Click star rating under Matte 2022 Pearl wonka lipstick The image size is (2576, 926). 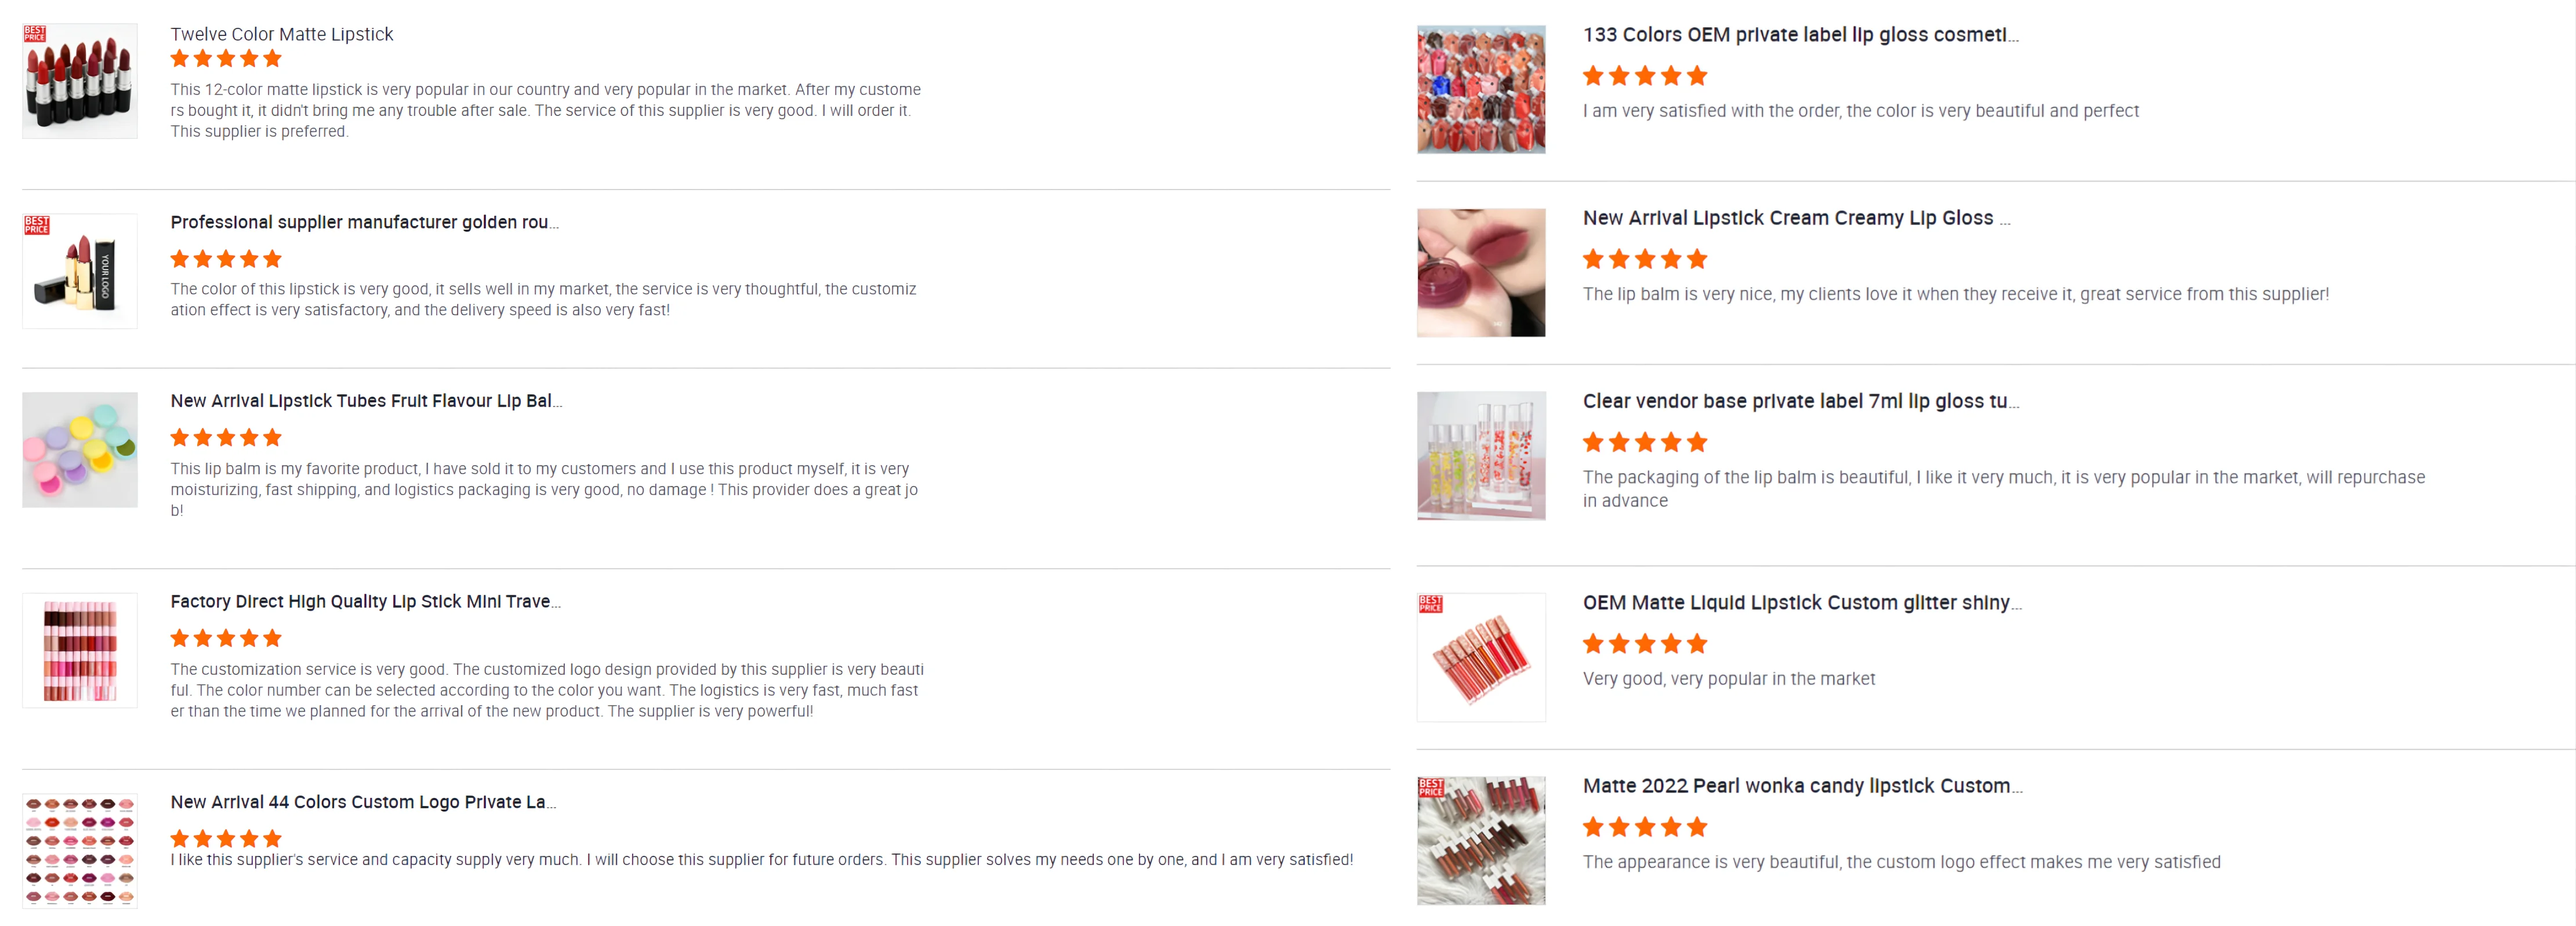coord(1644,827)
